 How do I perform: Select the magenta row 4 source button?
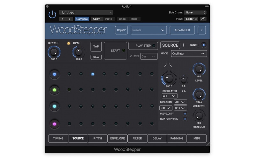click(55, 124)
